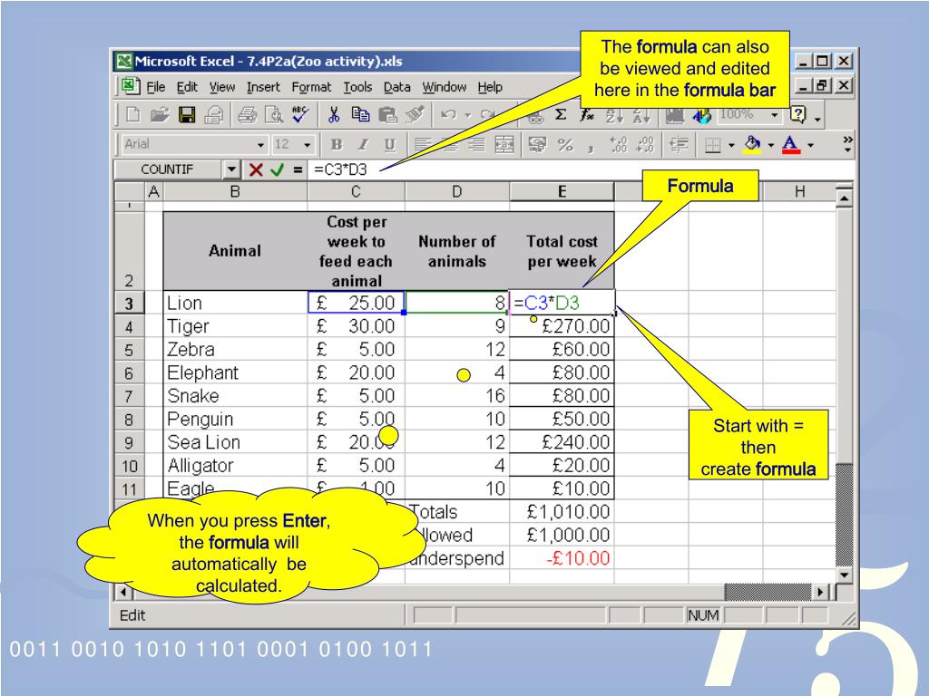Open the Font Color dropdown arrow
The height and width of the screenshot is (696, 929).
point(810,145)
